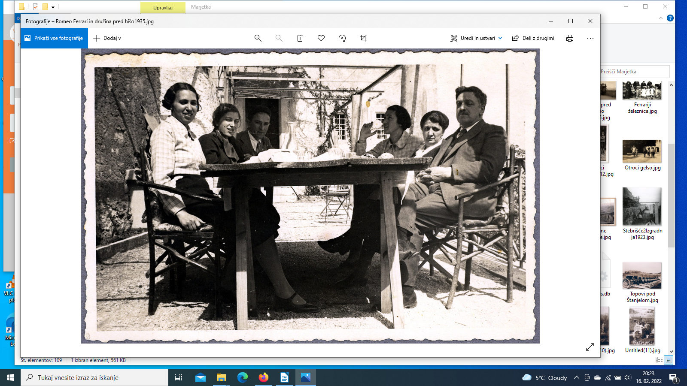The width and height of the screenshot is (687, 386).
Task: Enter full screen with diagonal arrows icon
Action: 590,347
